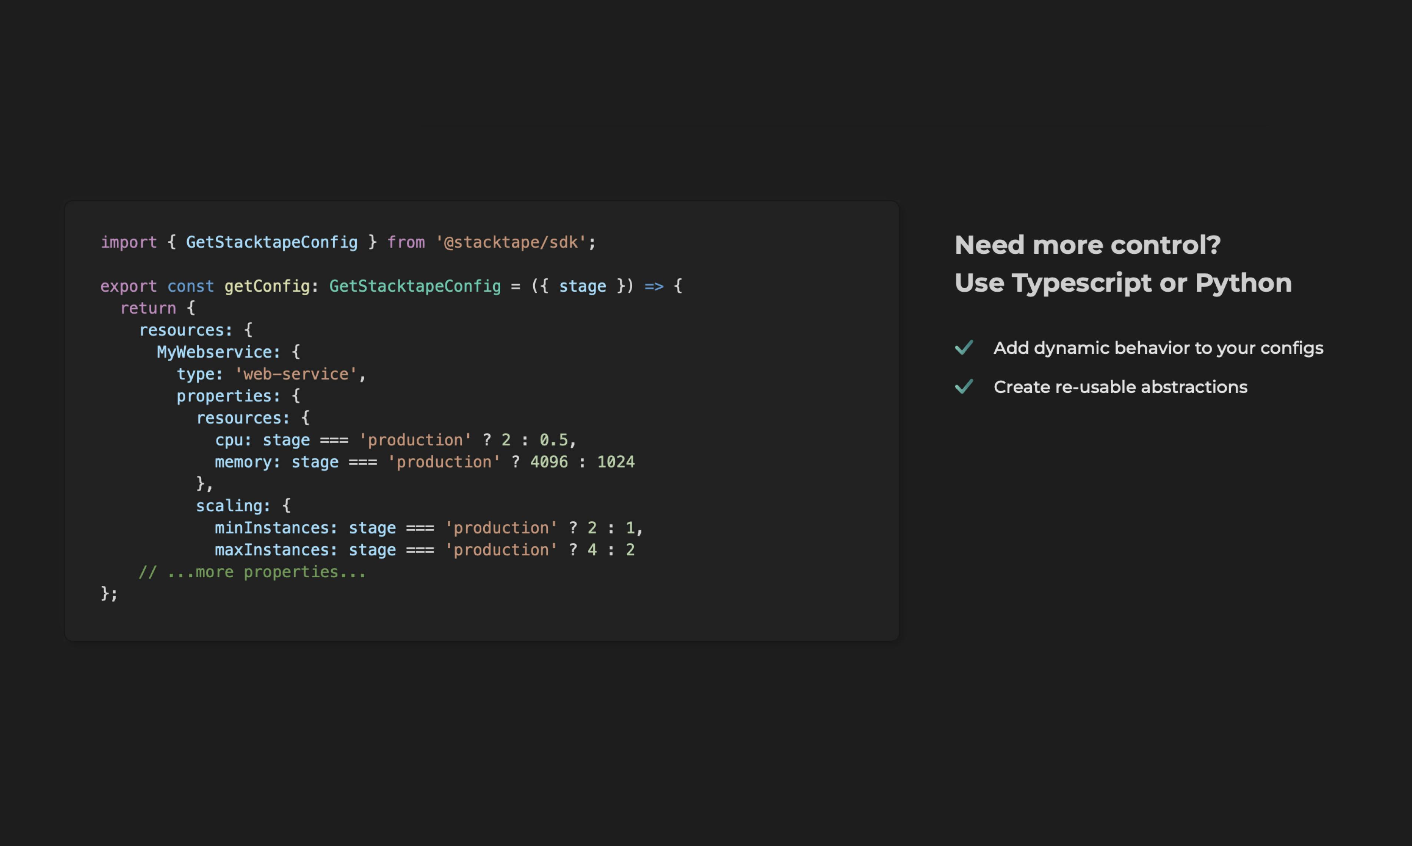1412x846 pixels.
Task: Click the 'return' keyword in code
Action: 148,308
